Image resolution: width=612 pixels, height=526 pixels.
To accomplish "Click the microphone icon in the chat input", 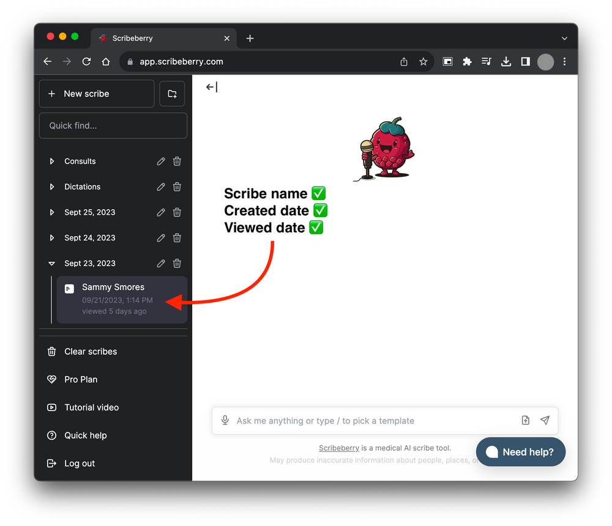I will [225, 420].
